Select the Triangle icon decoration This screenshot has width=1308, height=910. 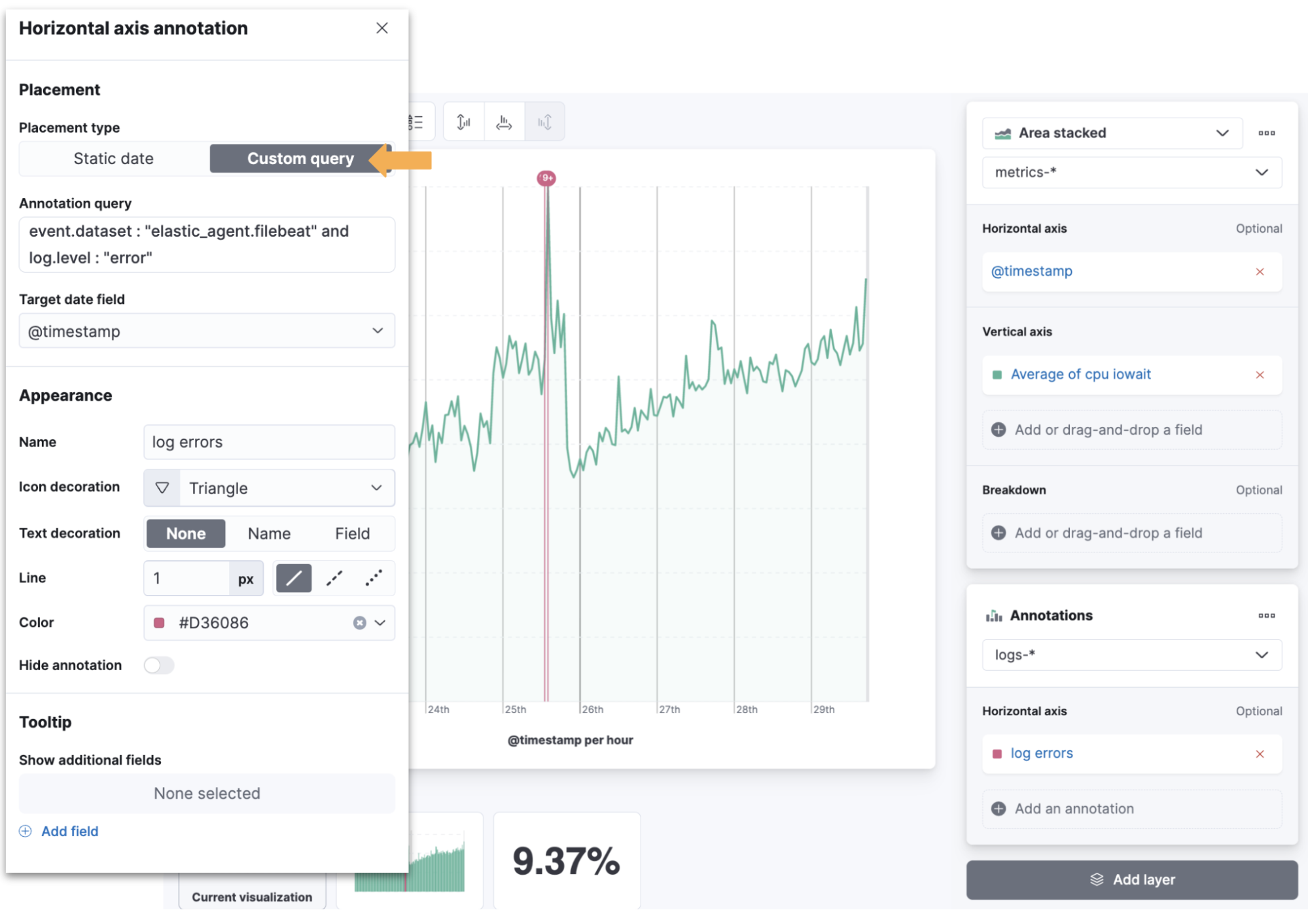268,488
